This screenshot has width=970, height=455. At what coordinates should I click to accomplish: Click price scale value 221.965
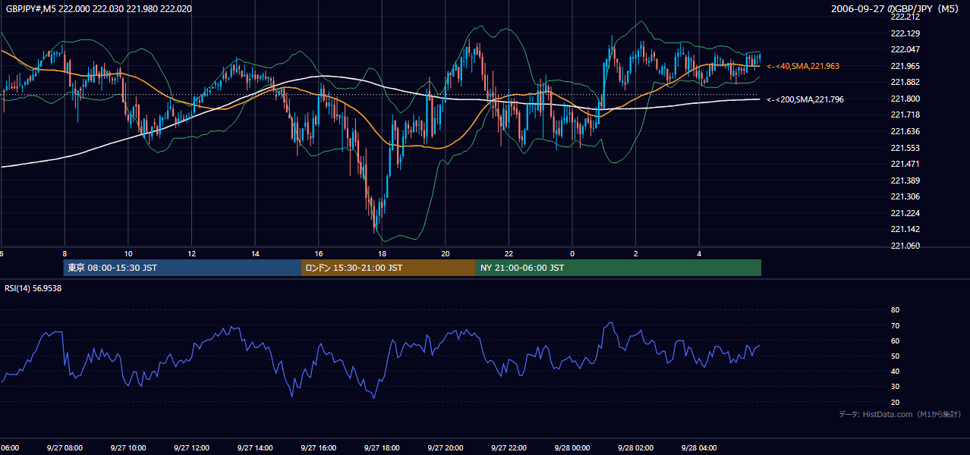coord(905,66)
